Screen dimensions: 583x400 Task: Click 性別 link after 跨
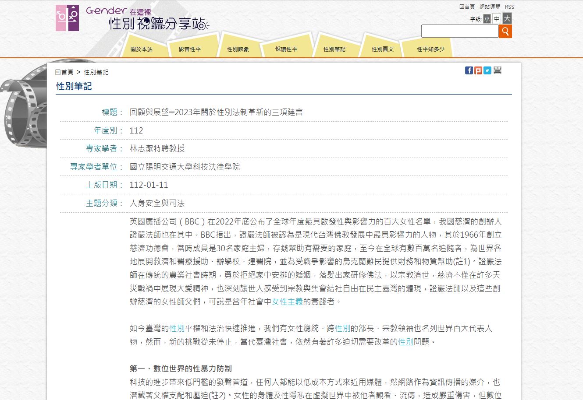click(343, 328)
